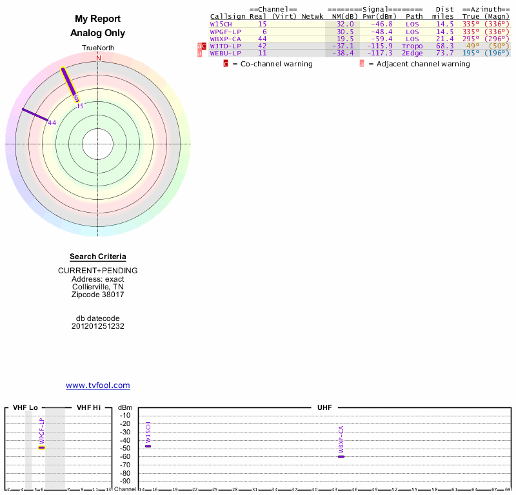Click the Search Criteria heading
This screenshot has width=516, height=495.
pos(98,257)
